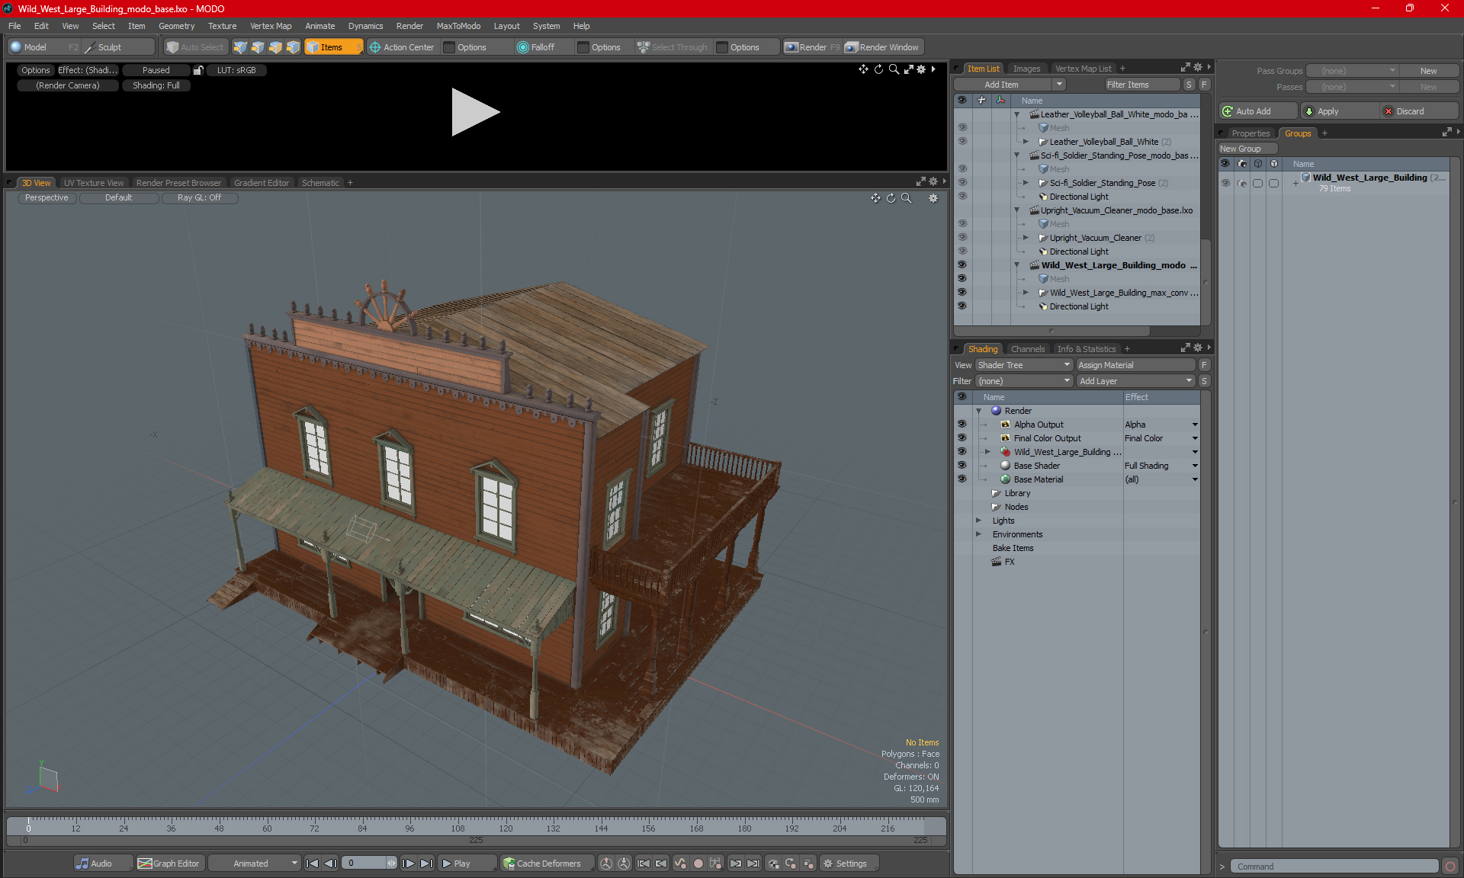Open the 3D viewport settings gear
1464x878 pixels.
click(933, 198)
